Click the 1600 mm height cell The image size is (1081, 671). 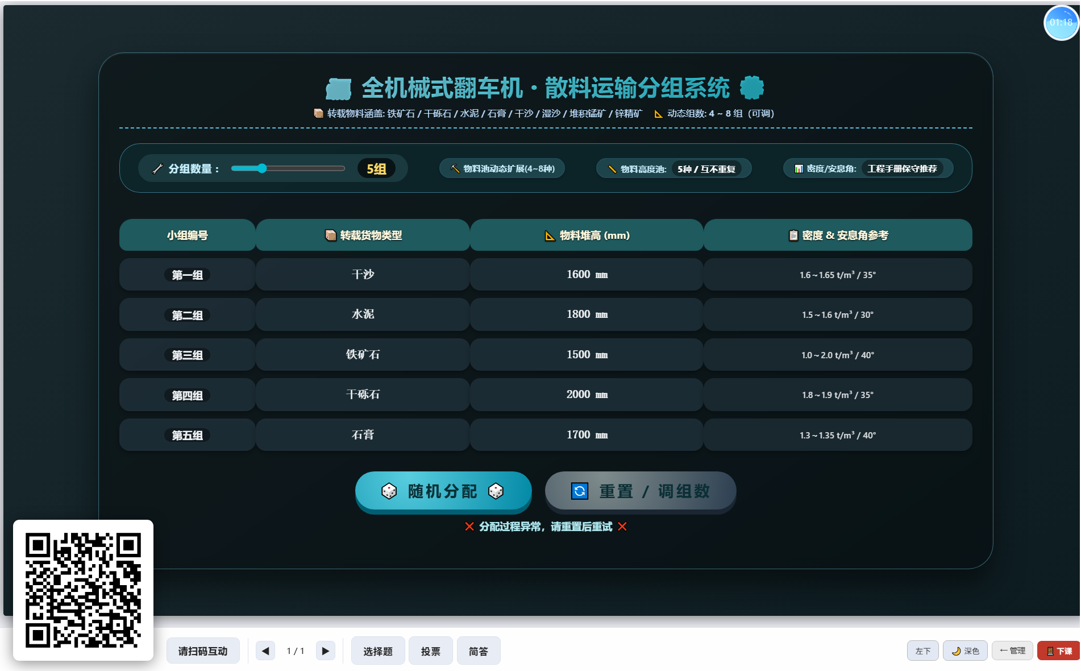click(587, 275)
